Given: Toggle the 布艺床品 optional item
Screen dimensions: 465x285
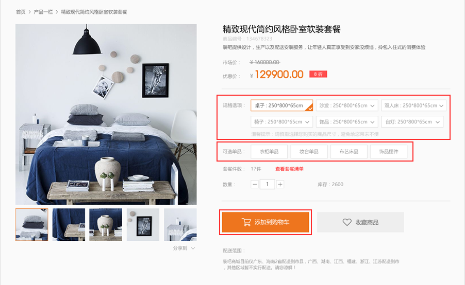Looking at the screenshot, I should pos(348,152).
